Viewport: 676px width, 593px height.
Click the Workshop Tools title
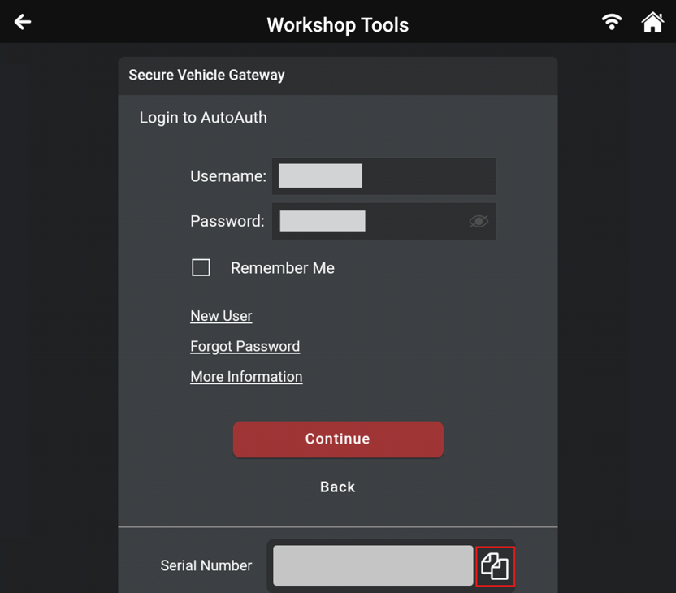click(x=337, y=24)
